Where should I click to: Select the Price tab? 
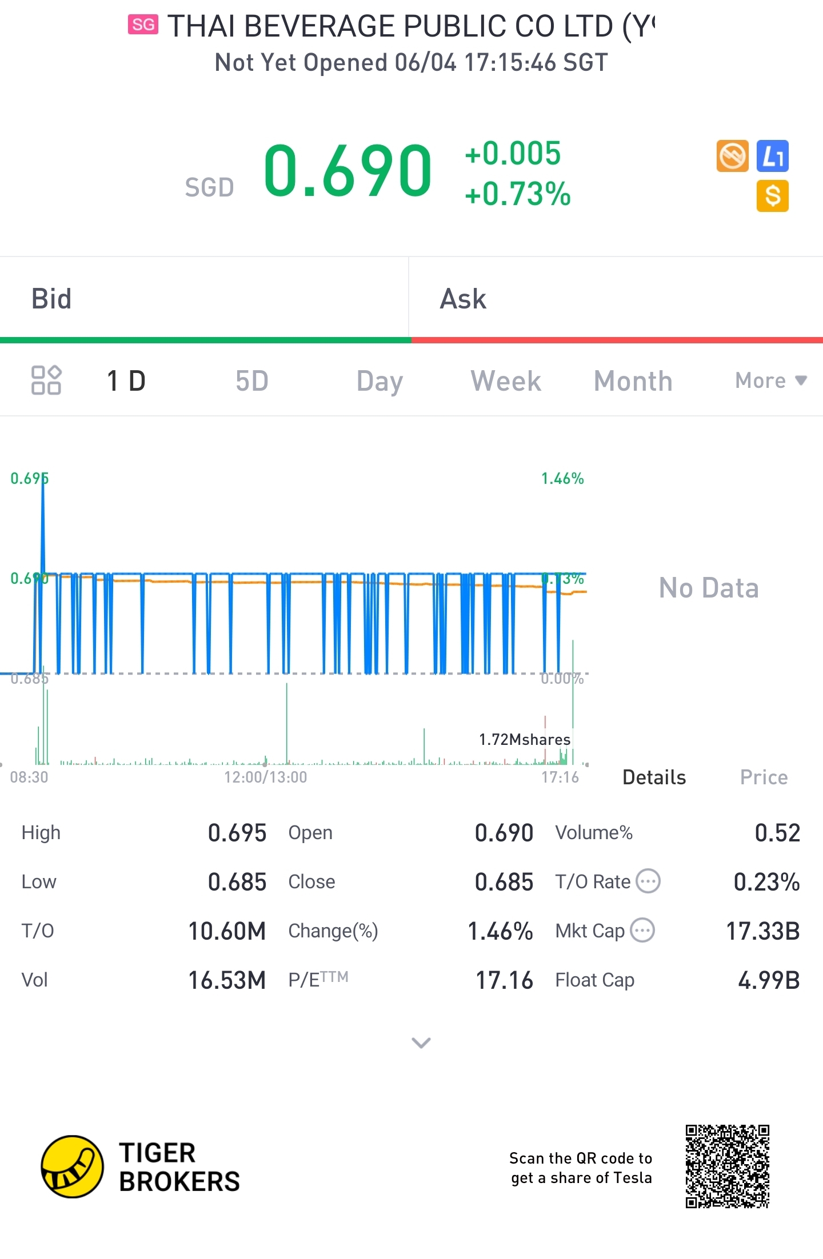pyautogui.click(x=764, y=777)
